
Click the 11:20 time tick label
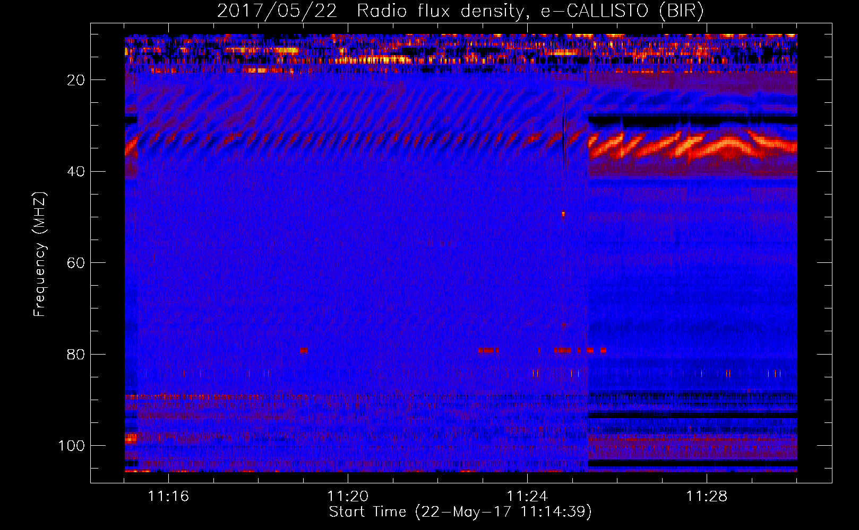[x=348, y=497]
